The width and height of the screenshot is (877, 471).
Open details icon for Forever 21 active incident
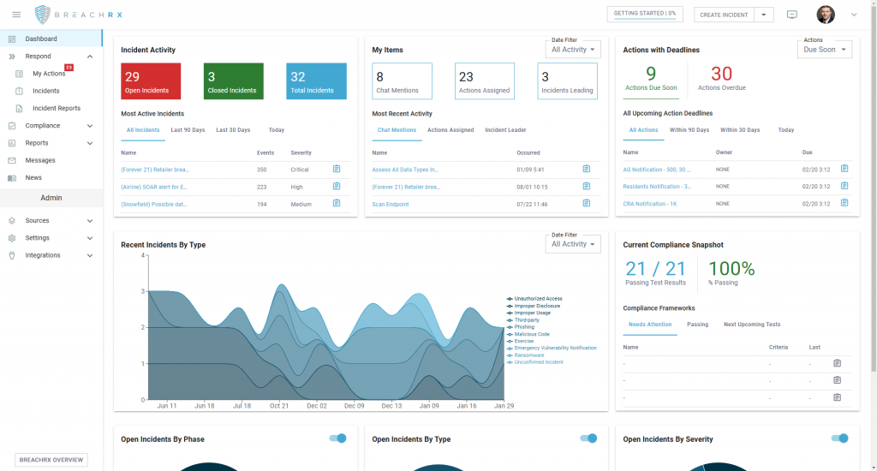coord(337,169)
